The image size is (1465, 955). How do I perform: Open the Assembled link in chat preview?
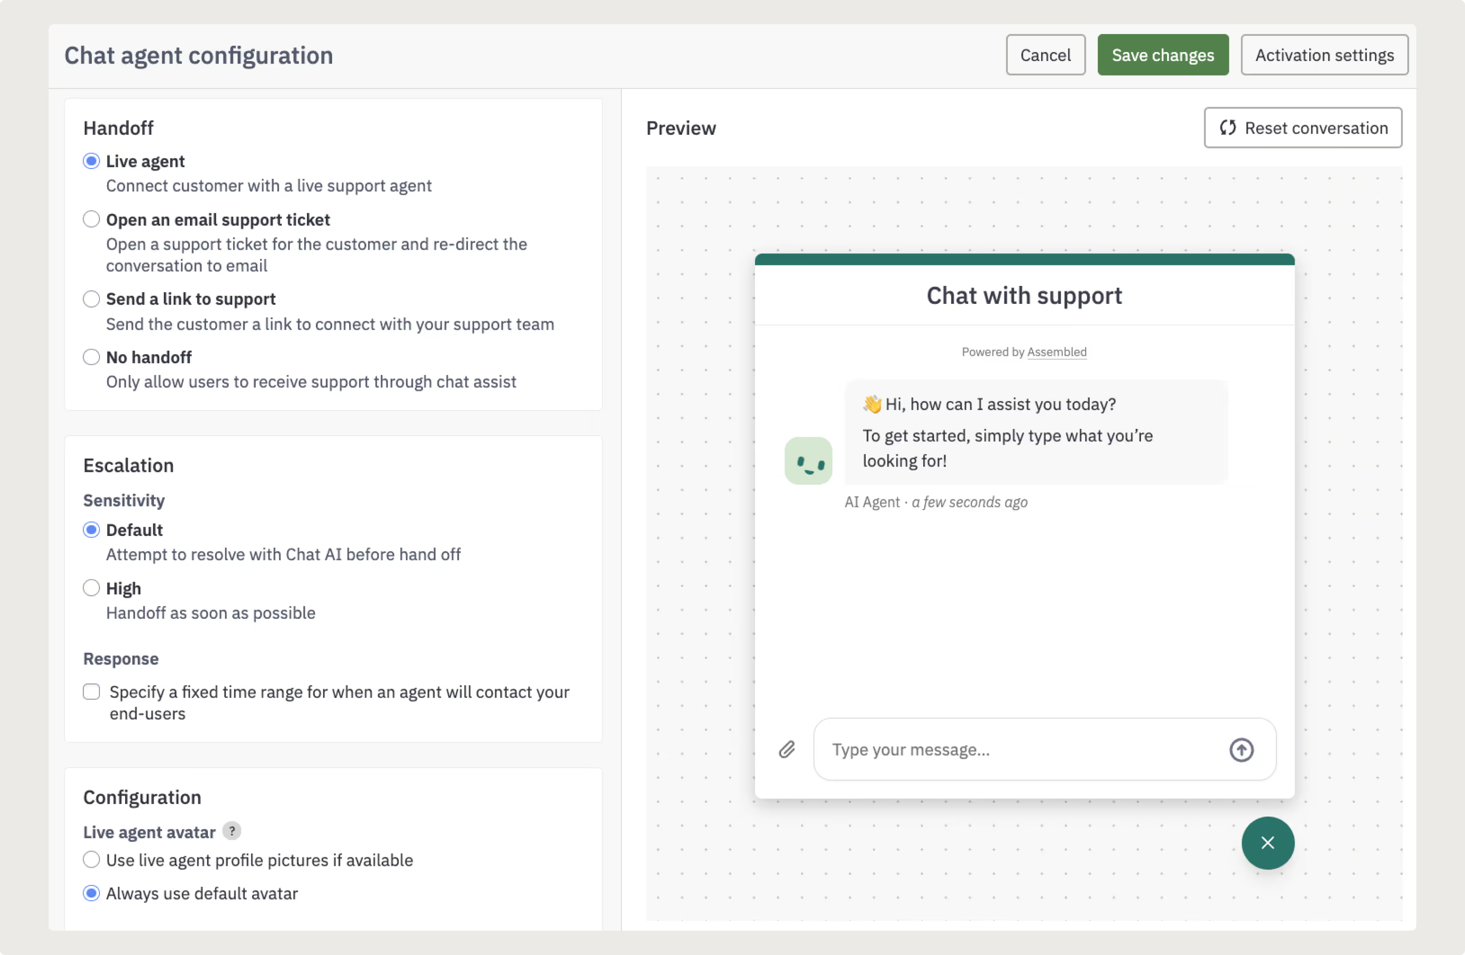coord(1056,352)
